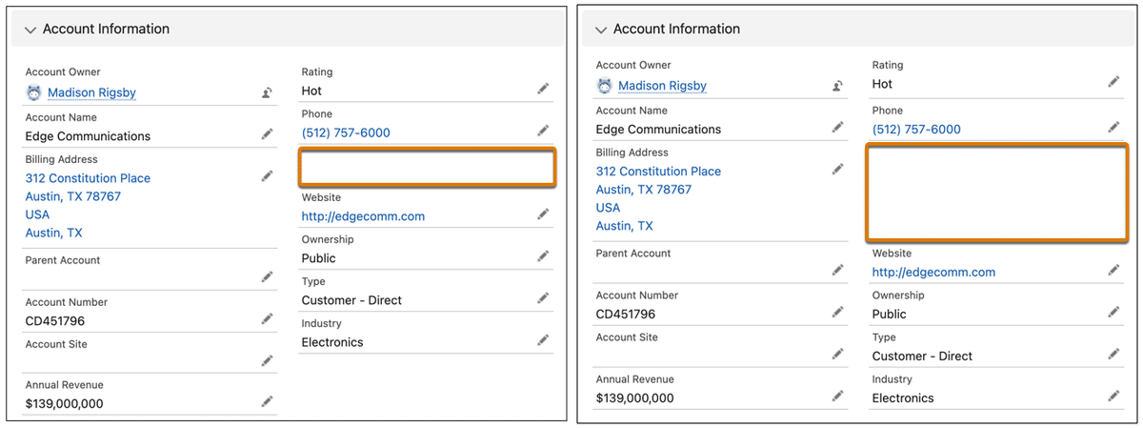Edit Annual Revenue pencil in left panel

pos(268,402)
